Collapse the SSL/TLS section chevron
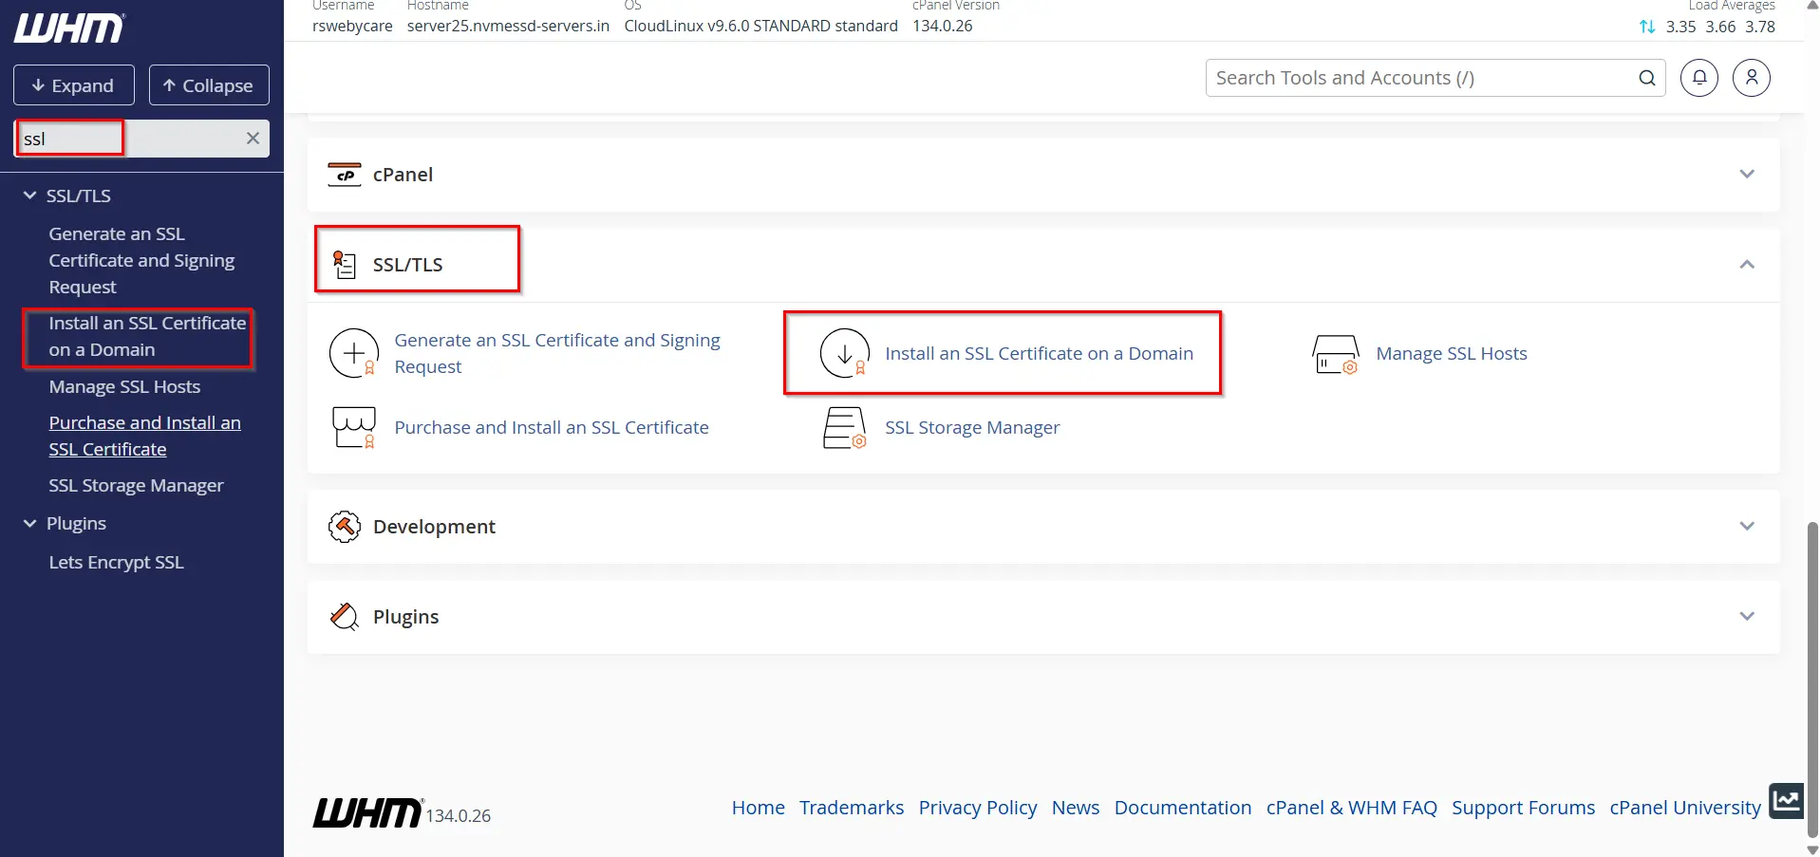This screenshot has height=857, width=1820. 1747,265
